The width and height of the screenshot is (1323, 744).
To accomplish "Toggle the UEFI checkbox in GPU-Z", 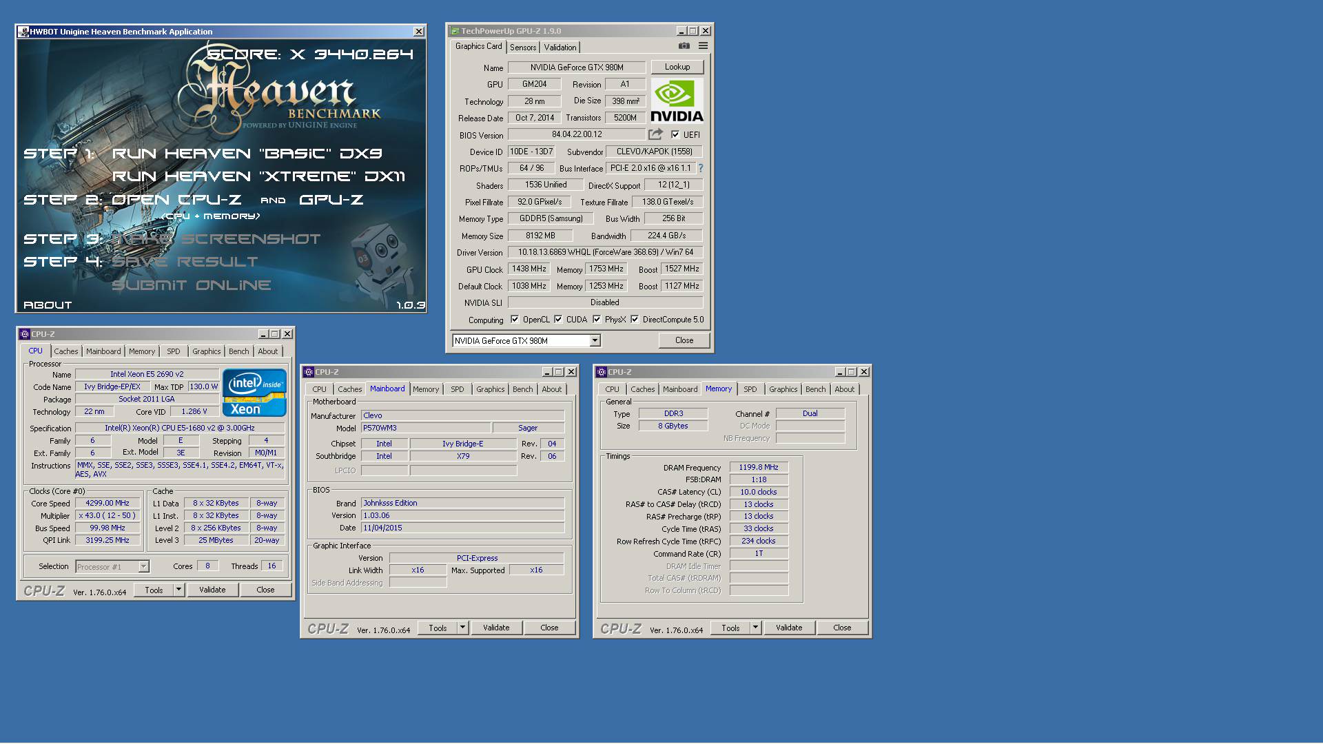I will [x=675, y=134].
